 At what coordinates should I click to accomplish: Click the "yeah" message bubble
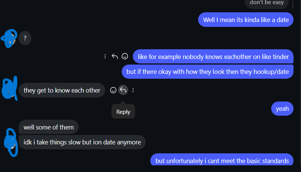[282, 109]
